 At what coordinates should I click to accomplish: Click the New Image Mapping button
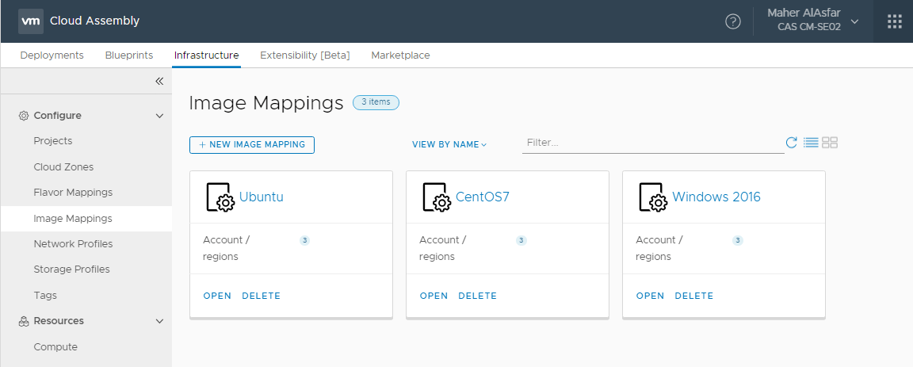[x=251, y=144]
